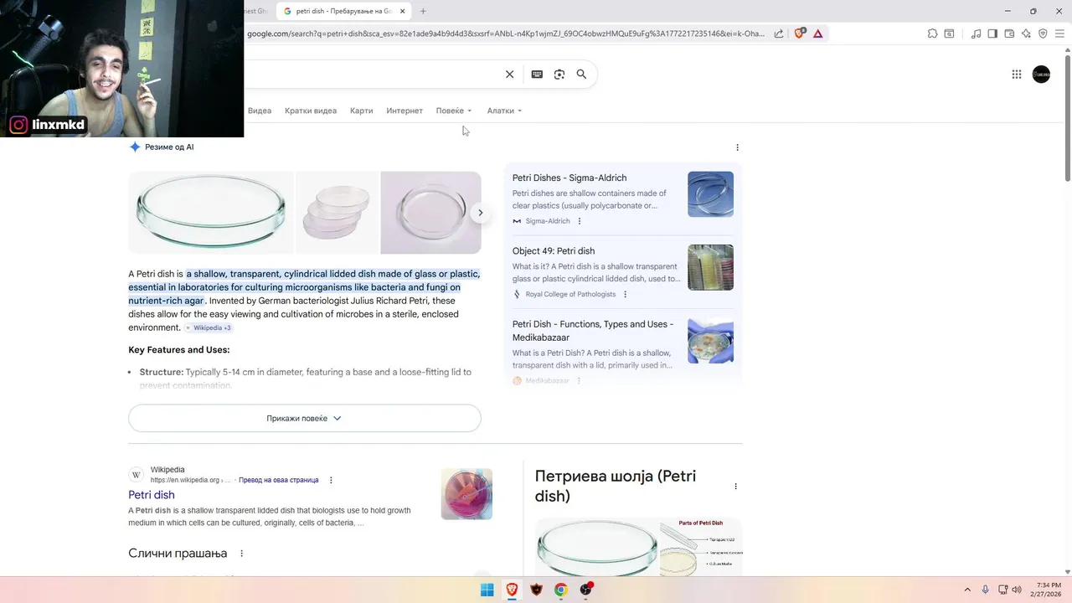Close the petri dish tab
The height and width of the screenshot is (603, 1072).
pyautogui.click(x=403, y=11)
